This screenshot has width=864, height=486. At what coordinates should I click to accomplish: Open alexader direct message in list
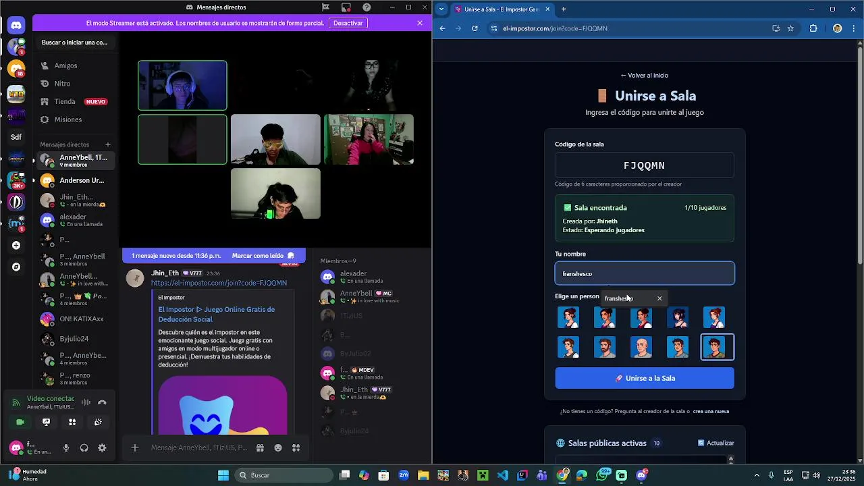coord(75,220)
